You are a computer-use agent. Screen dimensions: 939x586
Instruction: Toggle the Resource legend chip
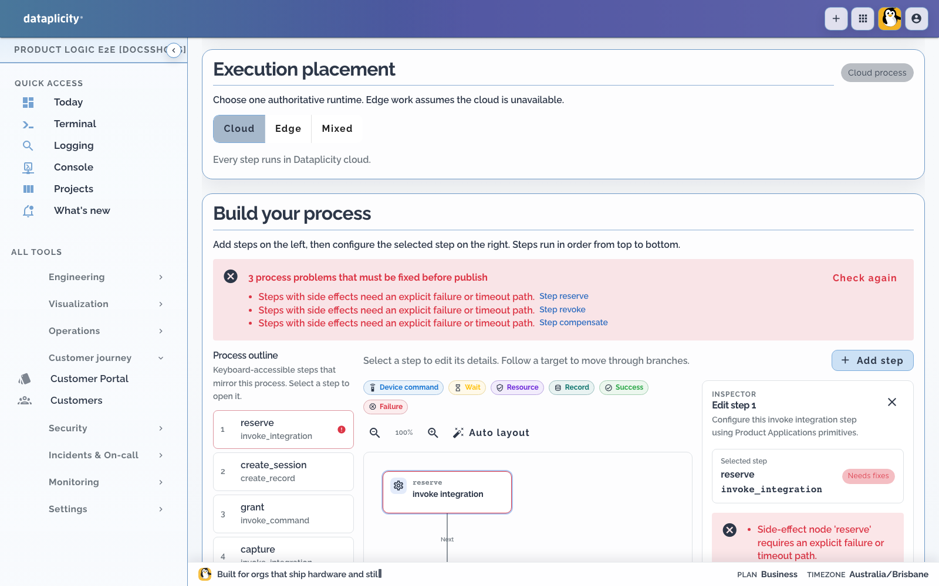point(517,387)
